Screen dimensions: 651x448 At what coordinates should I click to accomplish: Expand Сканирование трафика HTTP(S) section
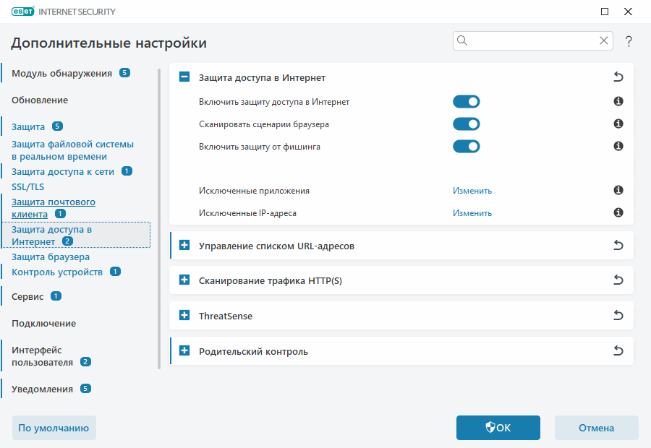[184, 280]
